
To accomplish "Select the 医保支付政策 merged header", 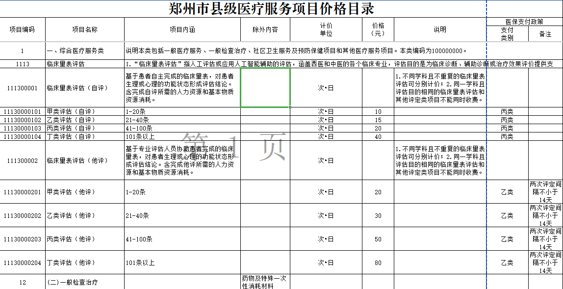I will [x=525, y=22].
